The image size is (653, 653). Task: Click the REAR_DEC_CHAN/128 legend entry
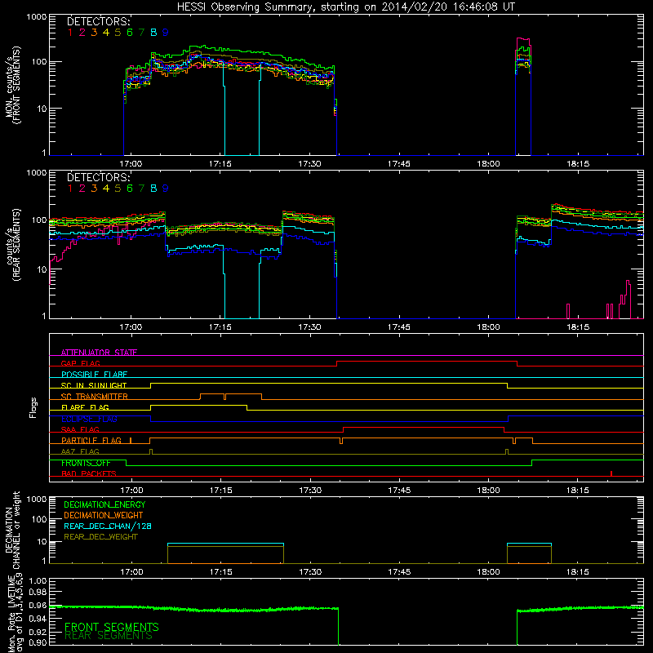click(108, 526)
